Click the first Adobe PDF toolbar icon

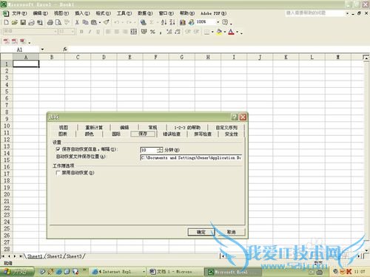[6, 41]
